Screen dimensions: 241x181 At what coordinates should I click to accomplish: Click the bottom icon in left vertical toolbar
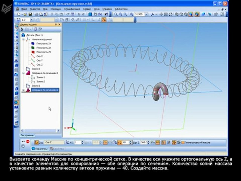tap(16, 123)
